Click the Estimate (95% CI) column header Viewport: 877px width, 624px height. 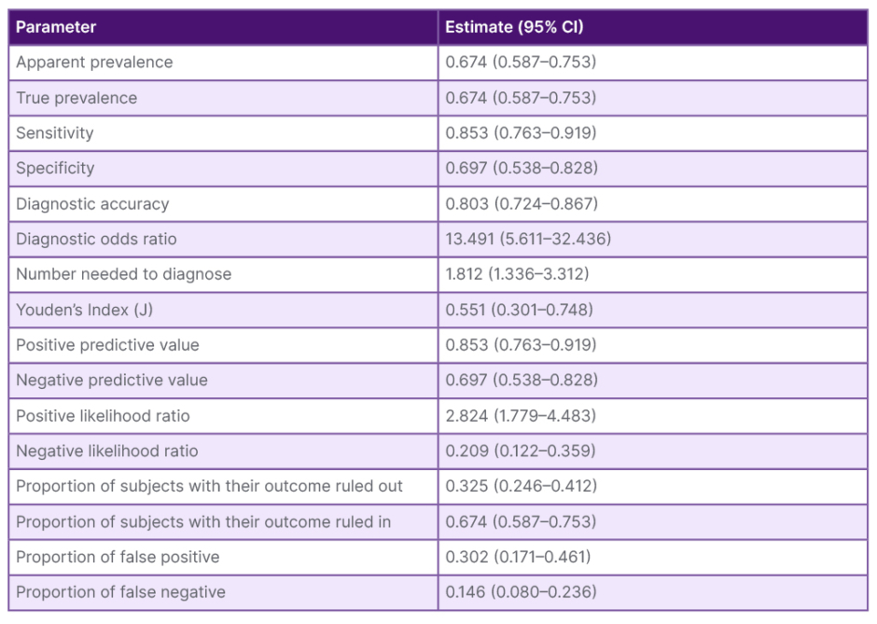(514, 27)
